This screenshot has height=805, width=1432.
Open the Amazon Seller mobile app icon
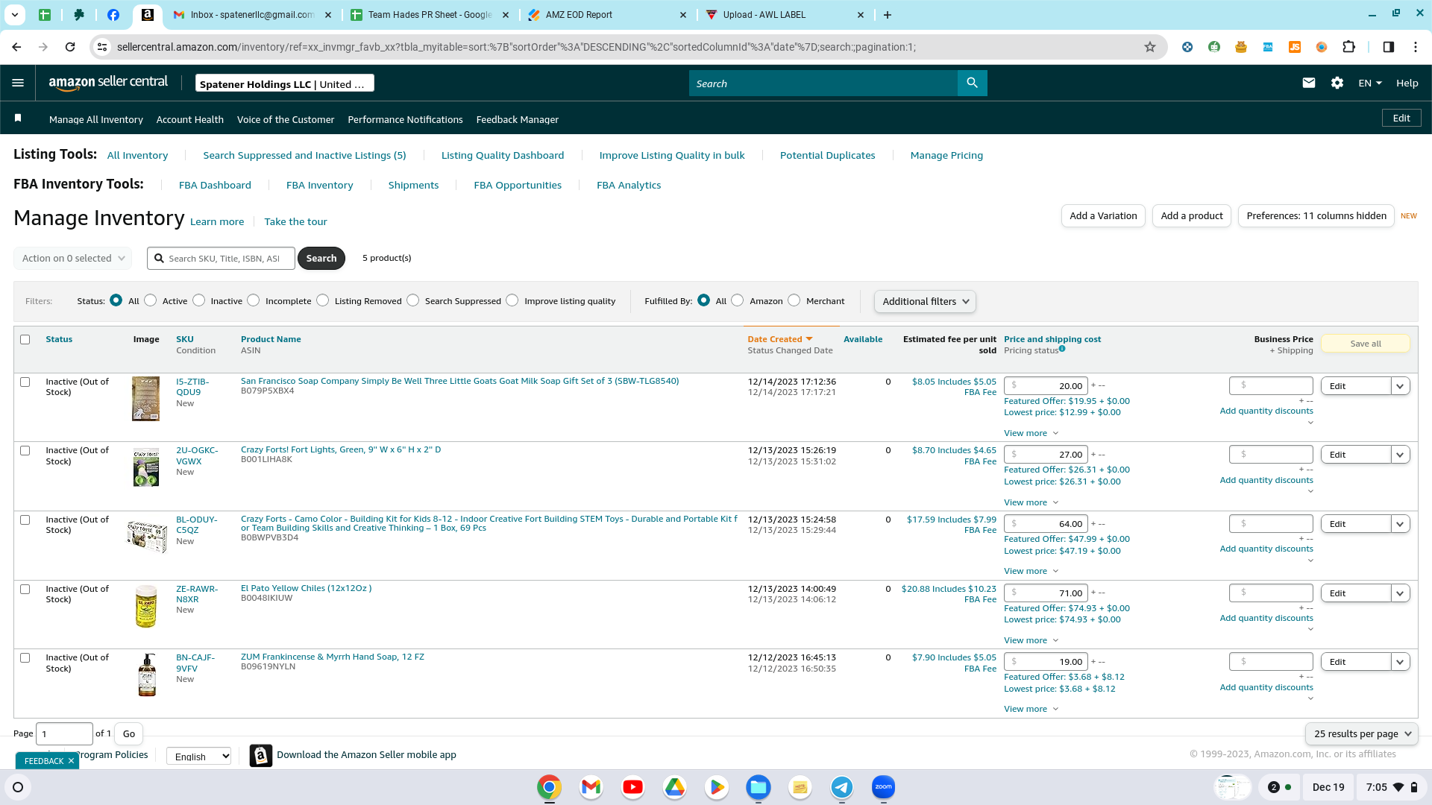260,755
